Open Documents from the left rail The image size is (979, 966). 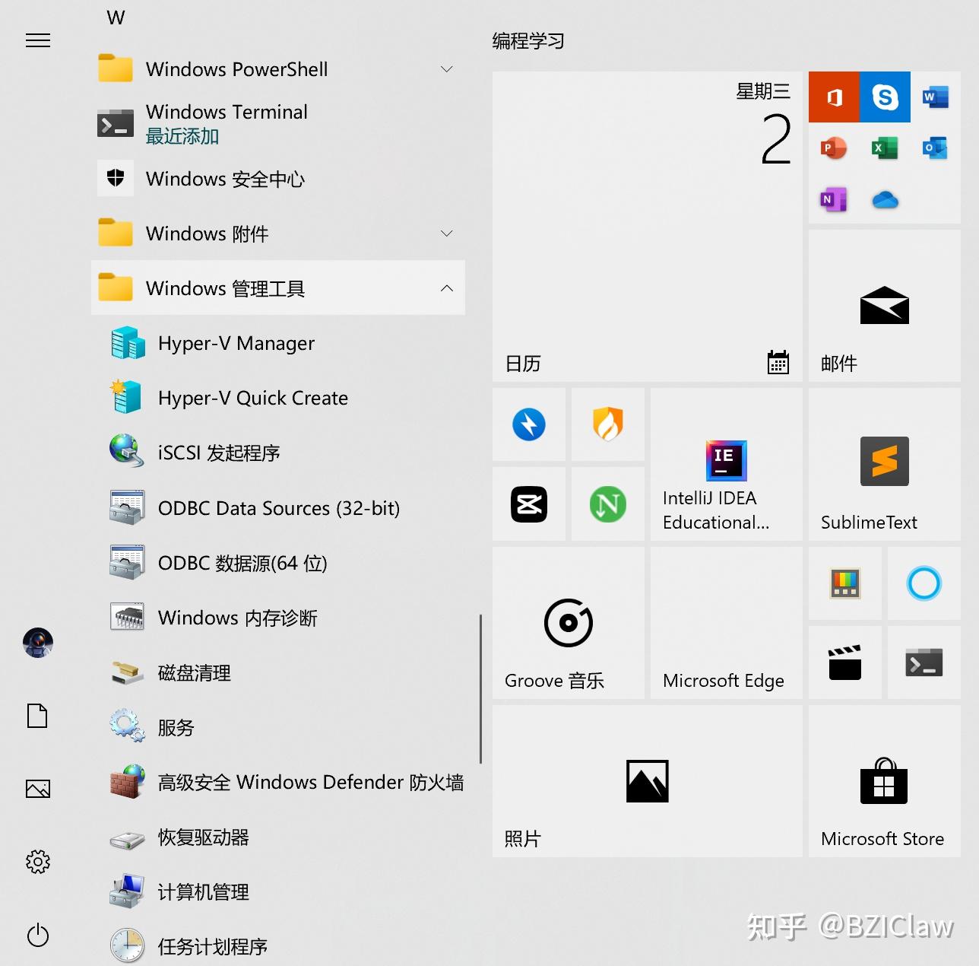(37, 716)
